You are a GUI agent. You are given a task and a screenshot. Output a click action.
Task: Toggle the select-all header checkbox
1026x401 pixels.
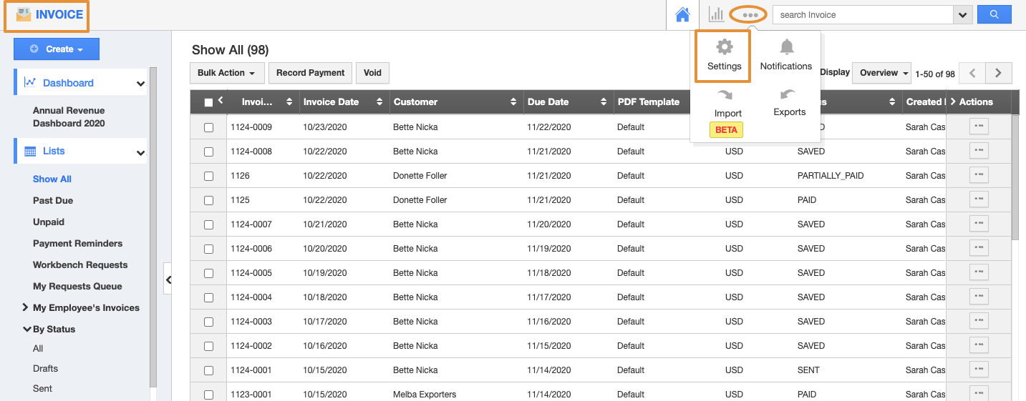(x=208, y=102)
